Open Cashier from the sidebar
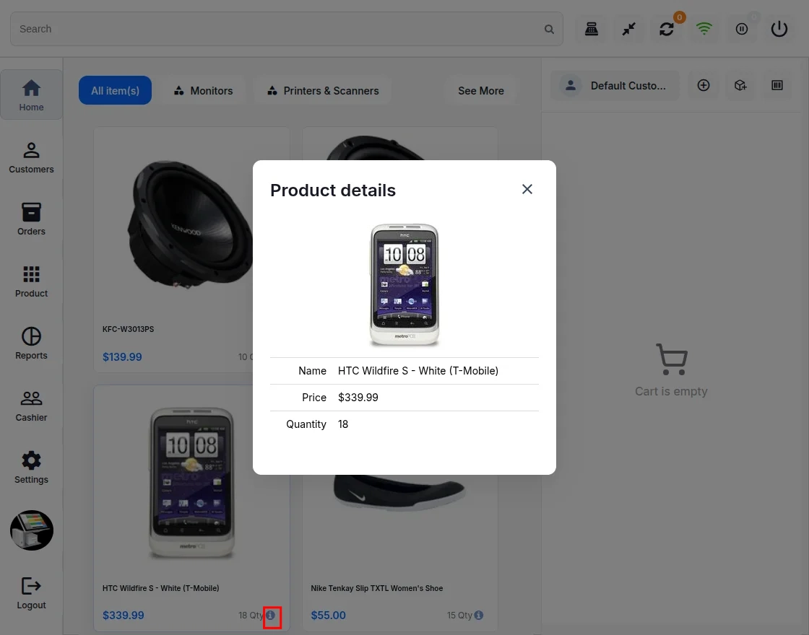 point(32,406)
